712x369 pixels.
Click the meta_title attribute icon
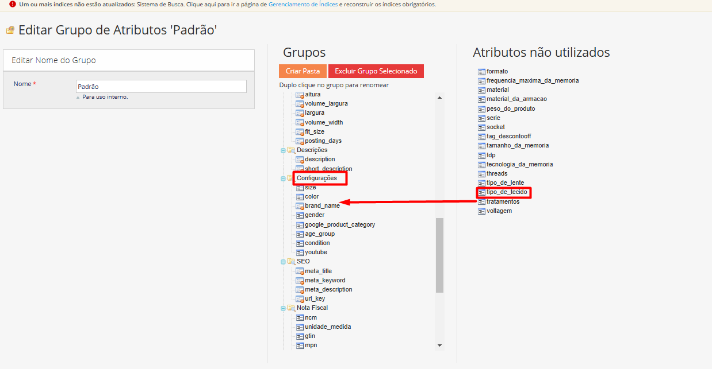(300, 271)
